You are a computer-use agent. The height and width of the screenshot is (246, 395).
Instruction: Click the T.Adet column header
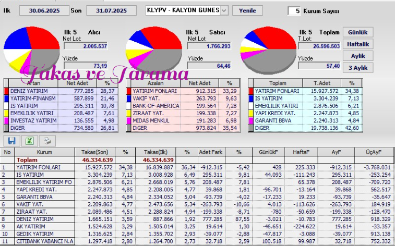pyautogui.click(x=322, y=83)
